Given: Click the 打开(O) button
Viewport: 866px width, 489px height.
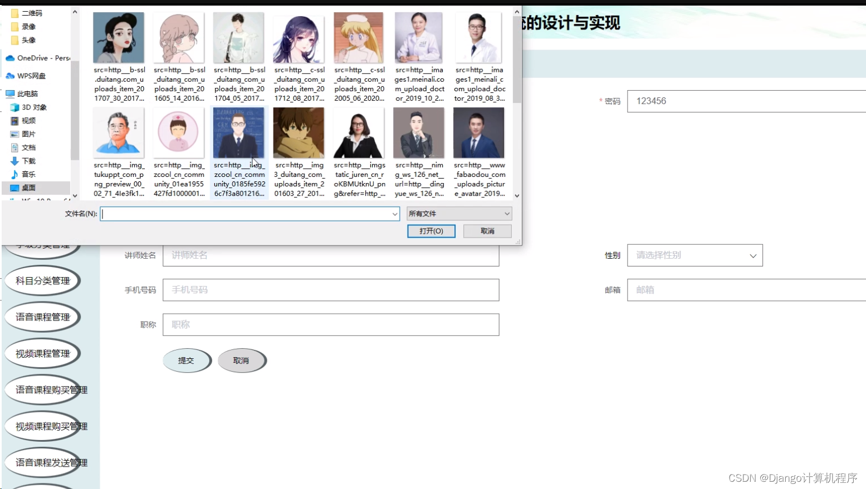Looking at the screenshot, I should pos(431,231).
